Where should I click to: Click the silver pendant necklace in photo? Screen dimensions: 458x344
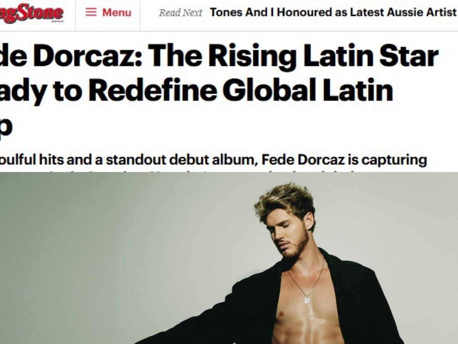[x=307, y=300]
